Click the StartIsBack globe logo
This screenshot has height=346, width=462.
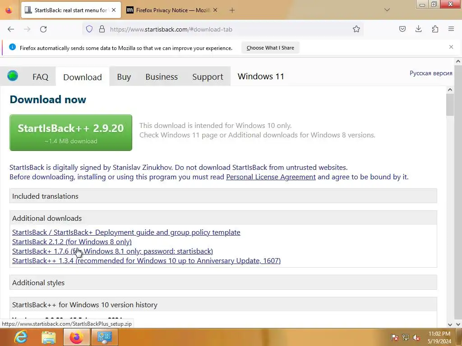point(13,76)
